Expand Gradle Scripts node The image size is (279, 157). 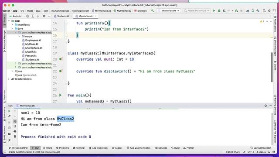tap(9, 79)
